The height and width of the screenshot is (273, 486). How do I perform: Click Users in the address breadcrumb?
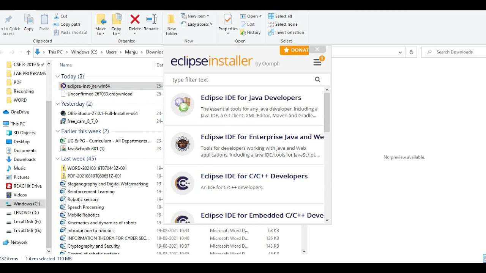tap(111, 52)
